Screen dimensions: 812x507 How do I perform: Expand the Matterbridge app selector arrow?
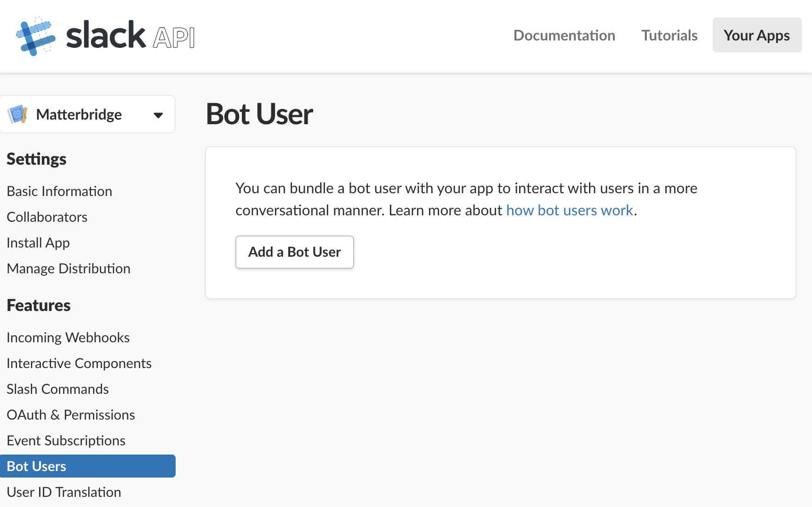point(158,115)
